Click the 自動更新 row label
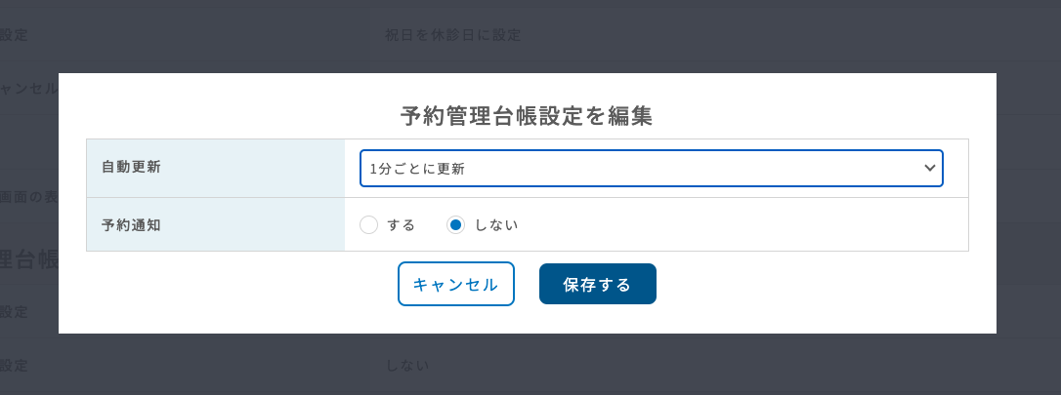This screenshot has height=395, width=1061. [x=131, y=167]
